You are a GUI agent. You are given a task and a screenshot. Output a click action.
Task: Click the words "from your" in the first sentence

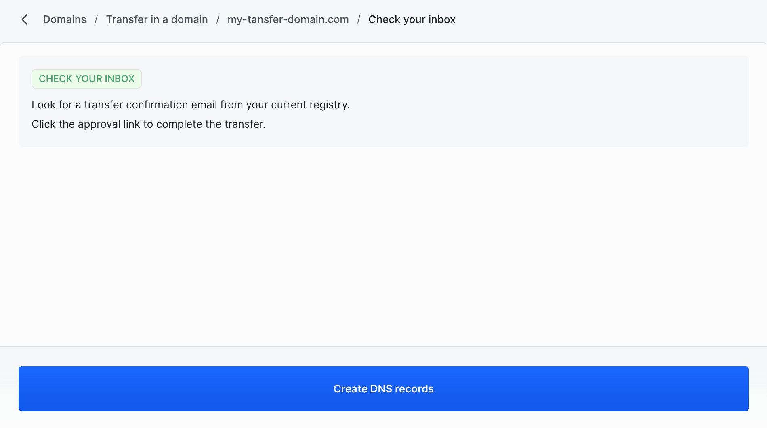(244, 105)
